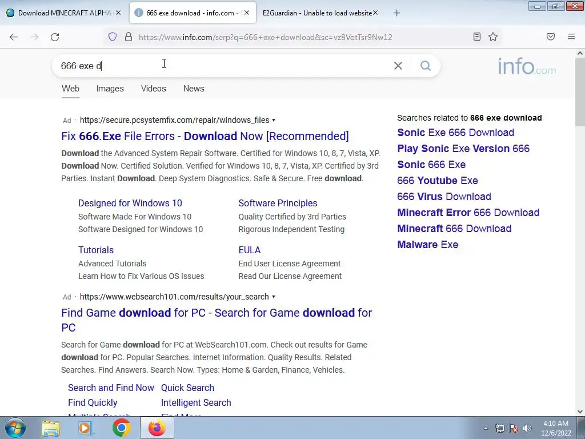Viewport: 585px width, 439px height.
Task: Open related search Minecraft 666 Download
Action: 454,229
